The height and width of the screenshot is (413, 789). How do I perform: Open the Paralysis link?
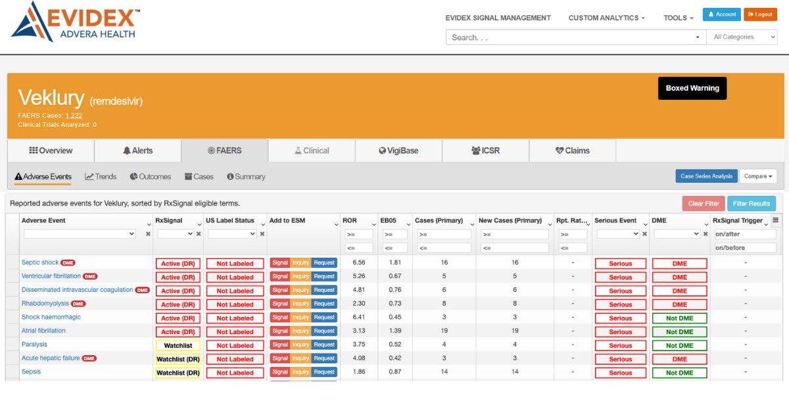click(x=34, y=345)
